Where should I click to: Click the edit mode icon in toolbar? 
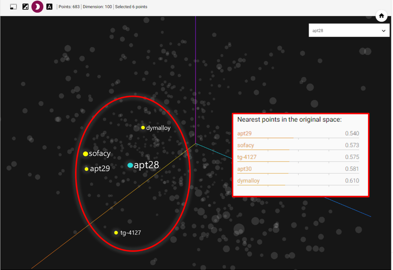(x=25, y=6)
